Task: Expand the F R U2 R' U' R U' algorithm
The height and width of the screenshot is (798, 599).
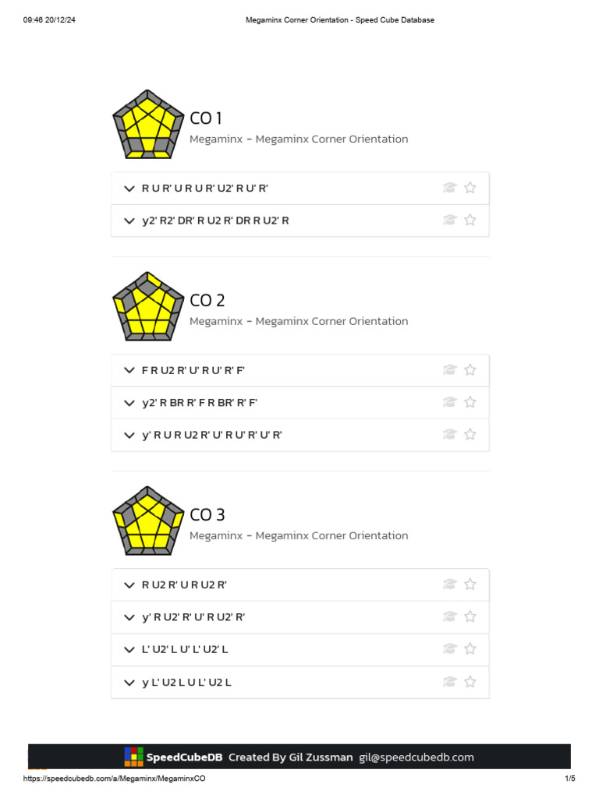Action: coord(129,370)
